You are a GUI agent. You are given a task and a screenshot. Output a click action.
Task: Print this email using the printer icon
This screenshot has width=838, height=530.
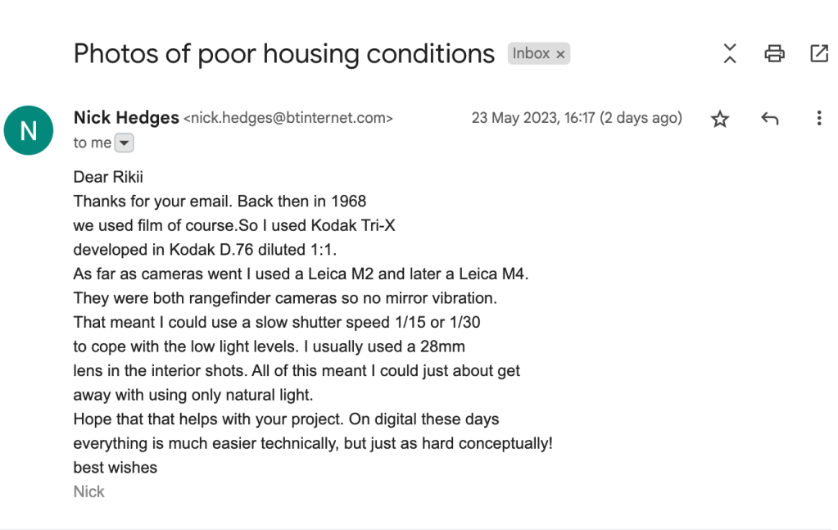point(774,54)
